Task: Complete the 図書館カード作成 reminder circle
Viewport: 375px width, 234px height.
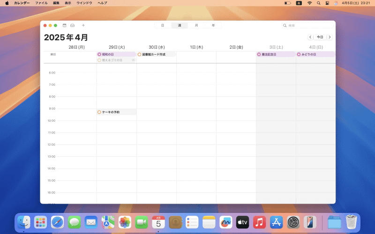Action: click(139, 54)
